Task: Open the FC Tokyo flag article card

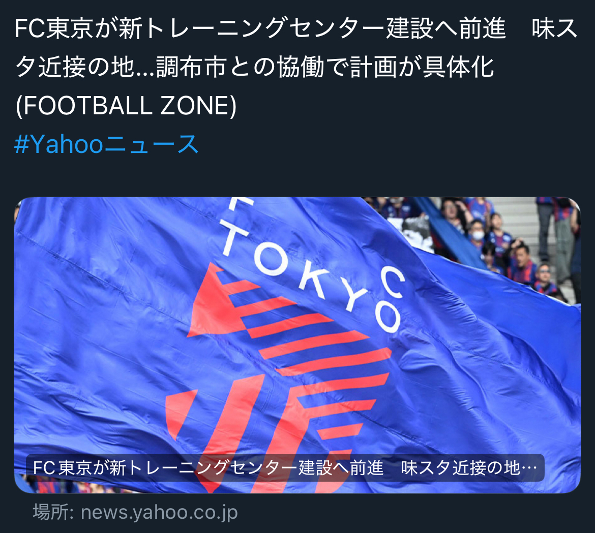Action: (x=297, y=345)
